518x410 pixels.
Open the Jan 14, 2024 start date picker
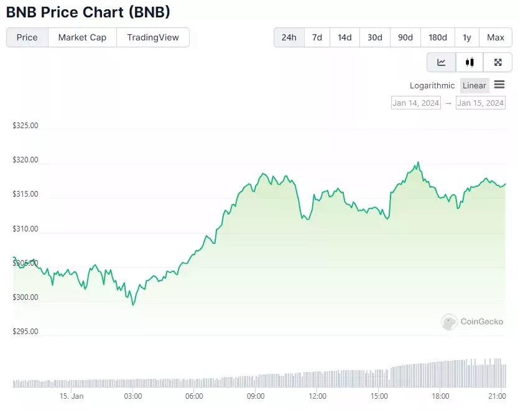[416, 103]
